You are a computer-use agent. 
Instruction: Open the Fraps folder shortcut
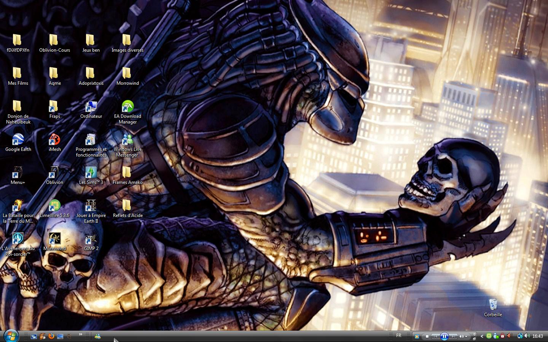click(54, 107)
